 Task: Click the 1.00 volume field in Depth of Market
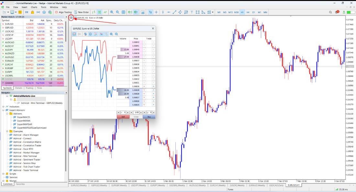point(137,113)
